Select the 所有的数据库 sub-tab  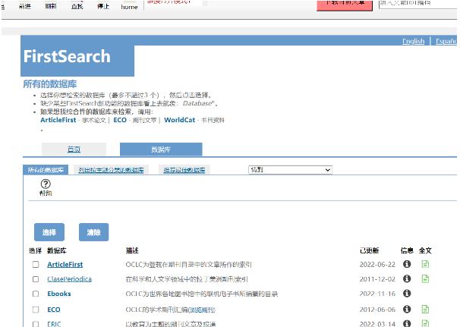pos(46,170)
